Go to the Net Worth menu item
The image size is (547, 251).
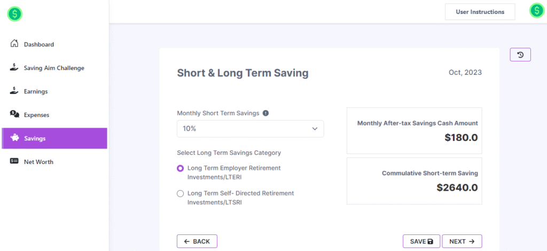click(38, 162)
